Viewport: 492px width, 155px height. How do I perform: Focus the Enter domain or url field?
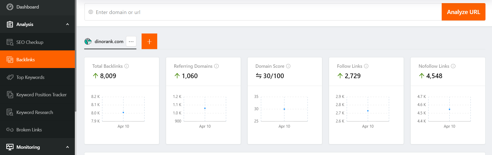click(261, 12)
